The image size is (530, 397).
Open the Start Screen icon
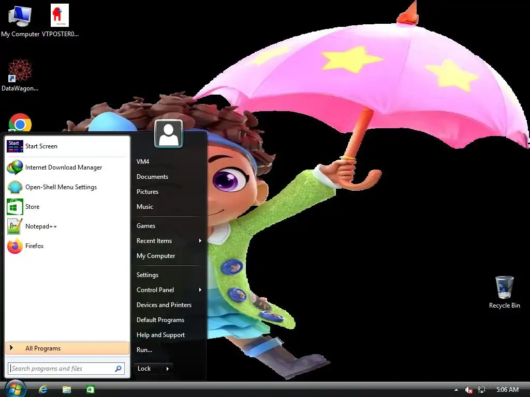(x=15, y=146)
